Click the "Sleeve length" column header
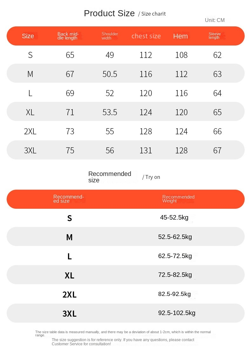 click(214, 36)
